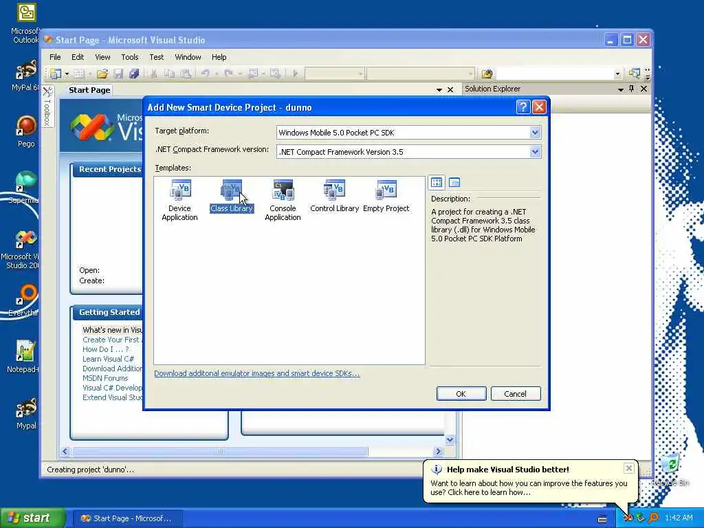Click the Pego desktop icon
The image size is (704, 528).
tap(26, 131)
